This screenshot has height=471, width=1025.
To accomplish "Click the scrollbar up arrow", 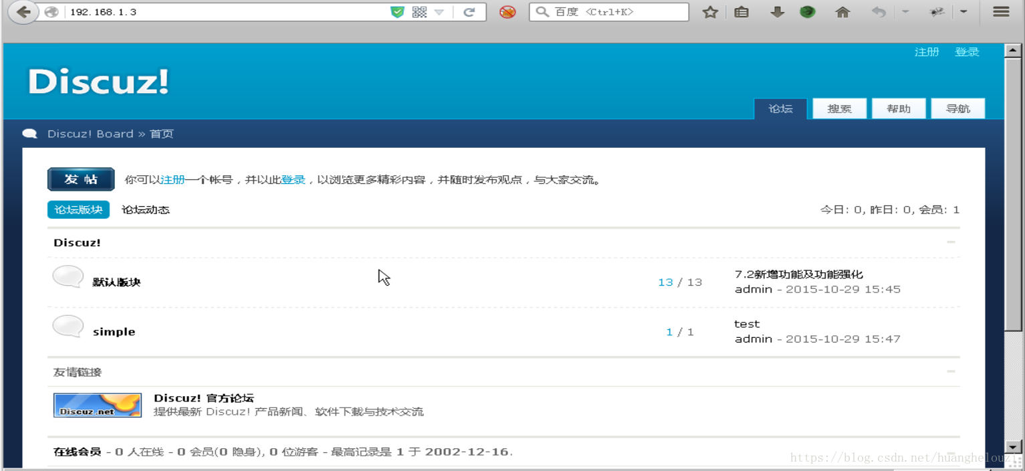I will click(1014, 51).
